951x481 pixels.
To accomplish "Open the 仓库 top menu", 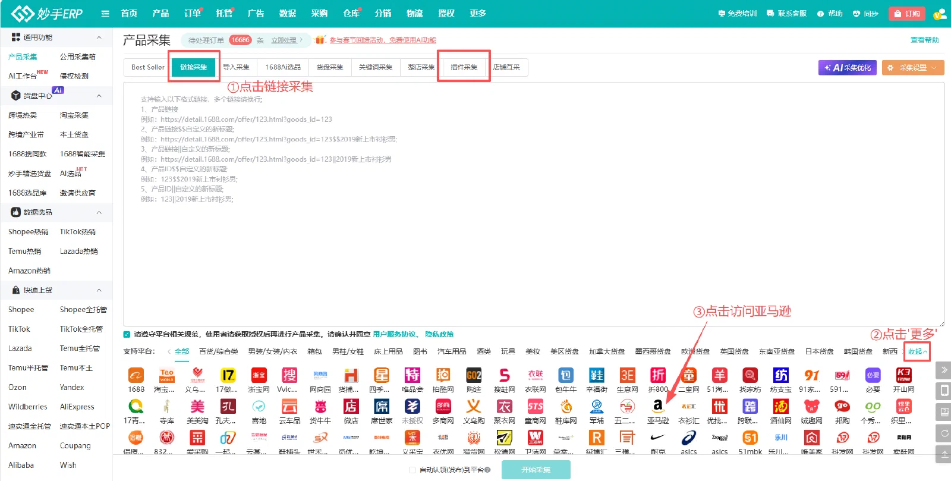I will [x=351, y=14].
